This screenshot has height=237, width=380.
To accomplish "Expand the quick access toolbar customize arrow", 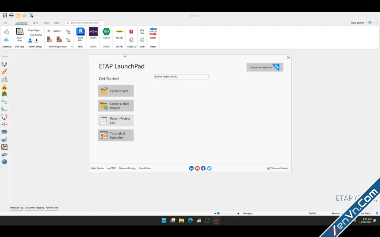I will coord(36,16).
